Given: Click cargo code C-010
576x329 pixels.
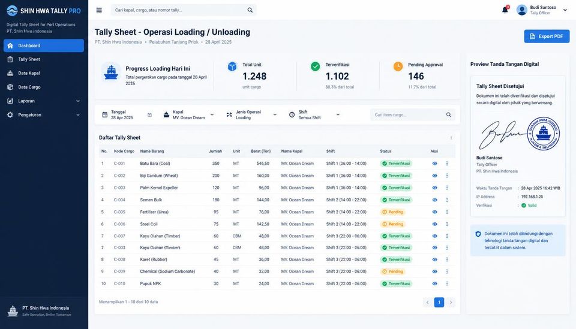Looking at the screenshot, I should [x=119, y=283].
